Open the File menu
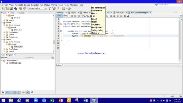This screenshot has height=103, width=183. (2, 5)
